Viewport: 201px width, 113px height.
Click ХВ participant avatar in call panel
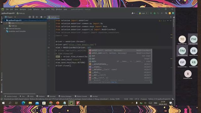point(193,51)
